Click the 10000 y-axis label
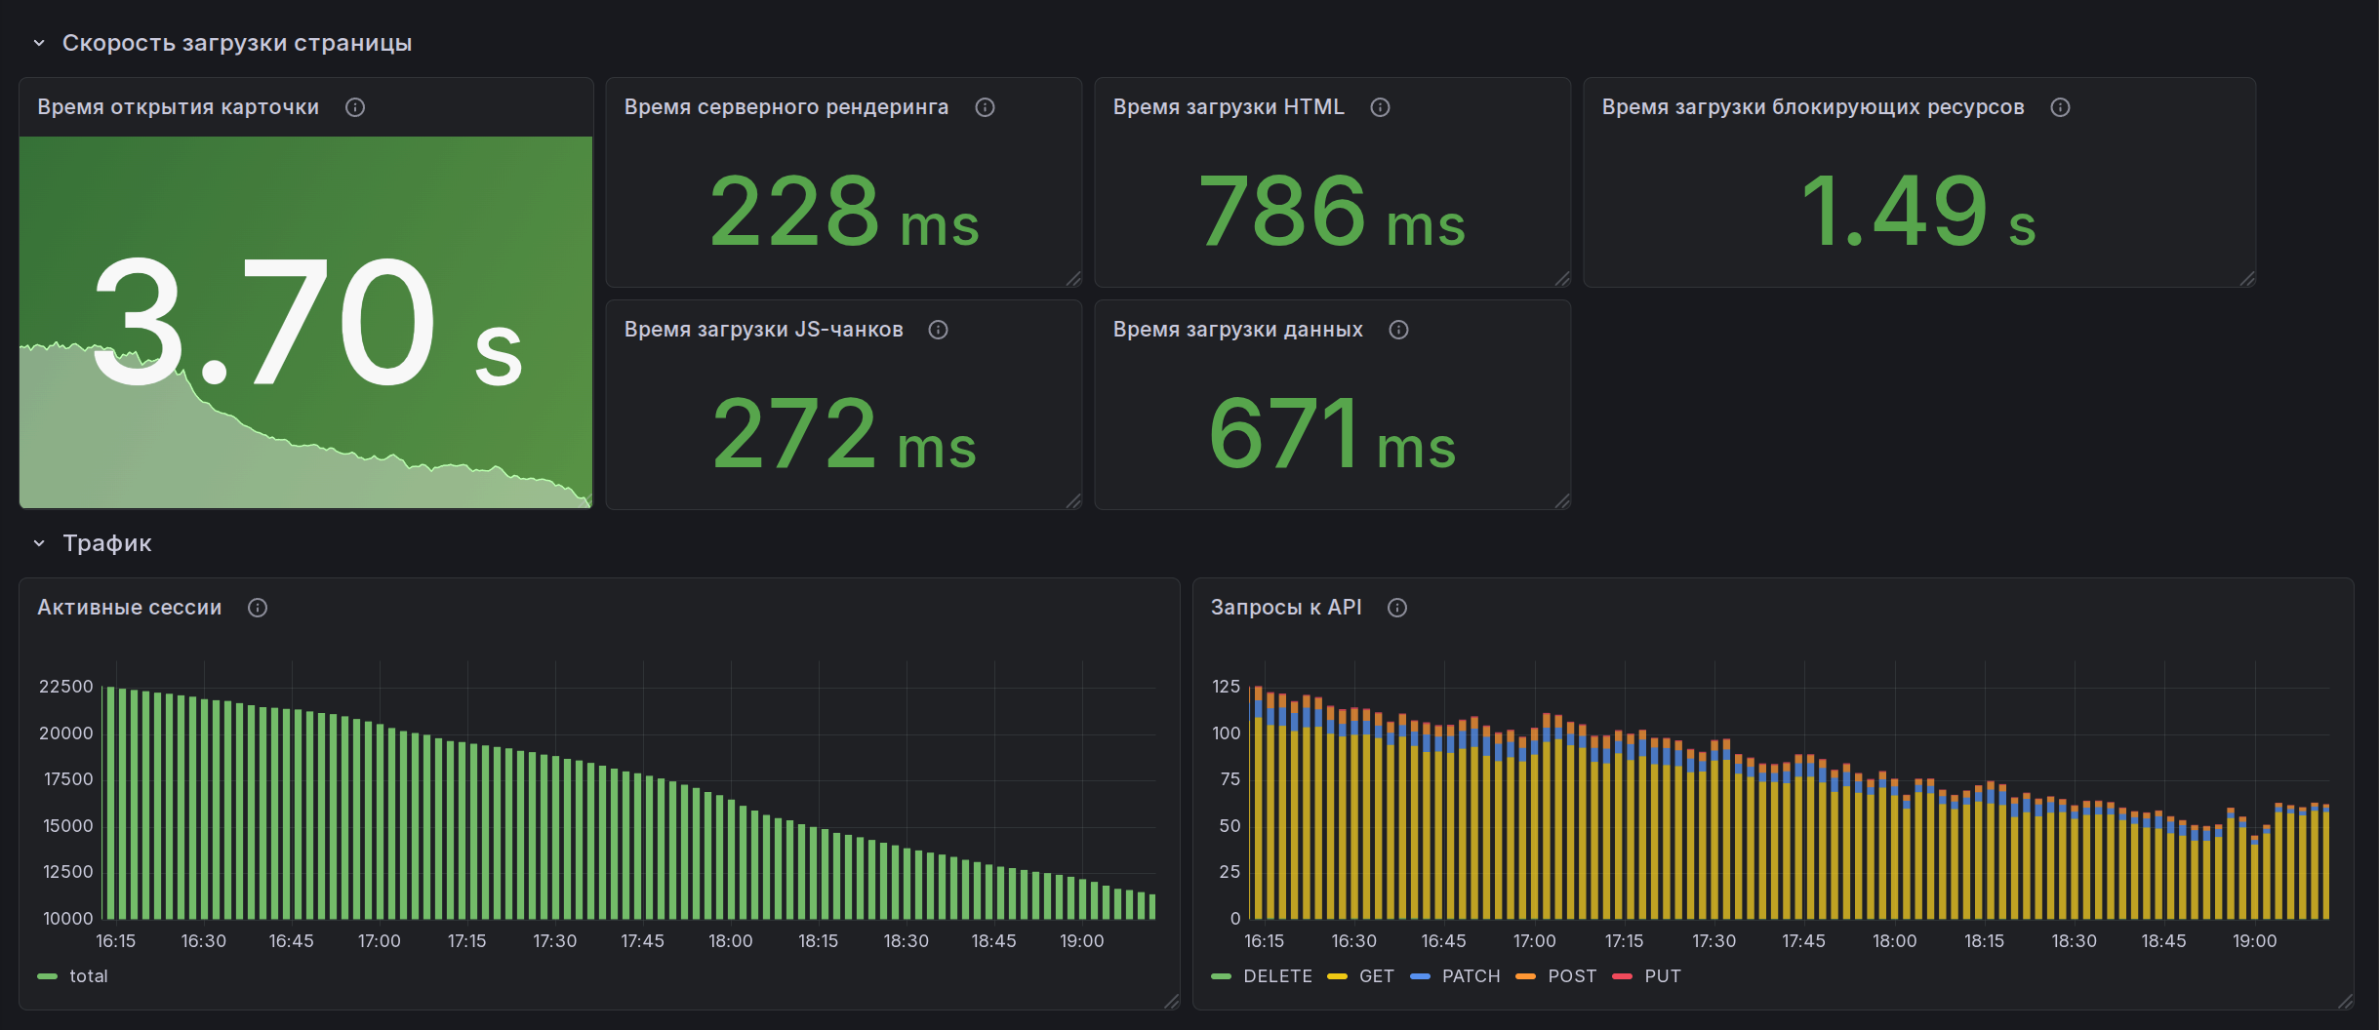 pyautogui.click(x=67, y=919)
